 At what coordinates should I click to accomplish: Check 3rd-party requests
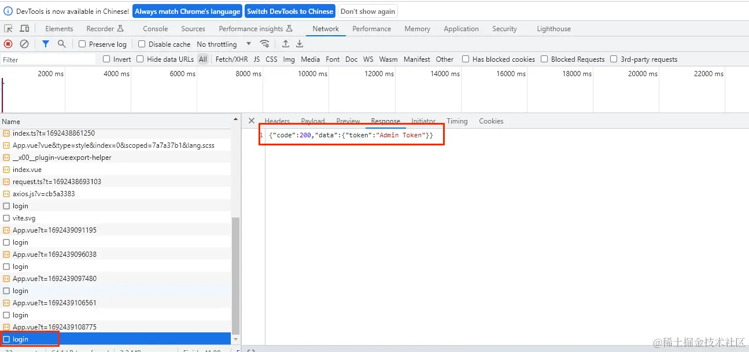614,59
